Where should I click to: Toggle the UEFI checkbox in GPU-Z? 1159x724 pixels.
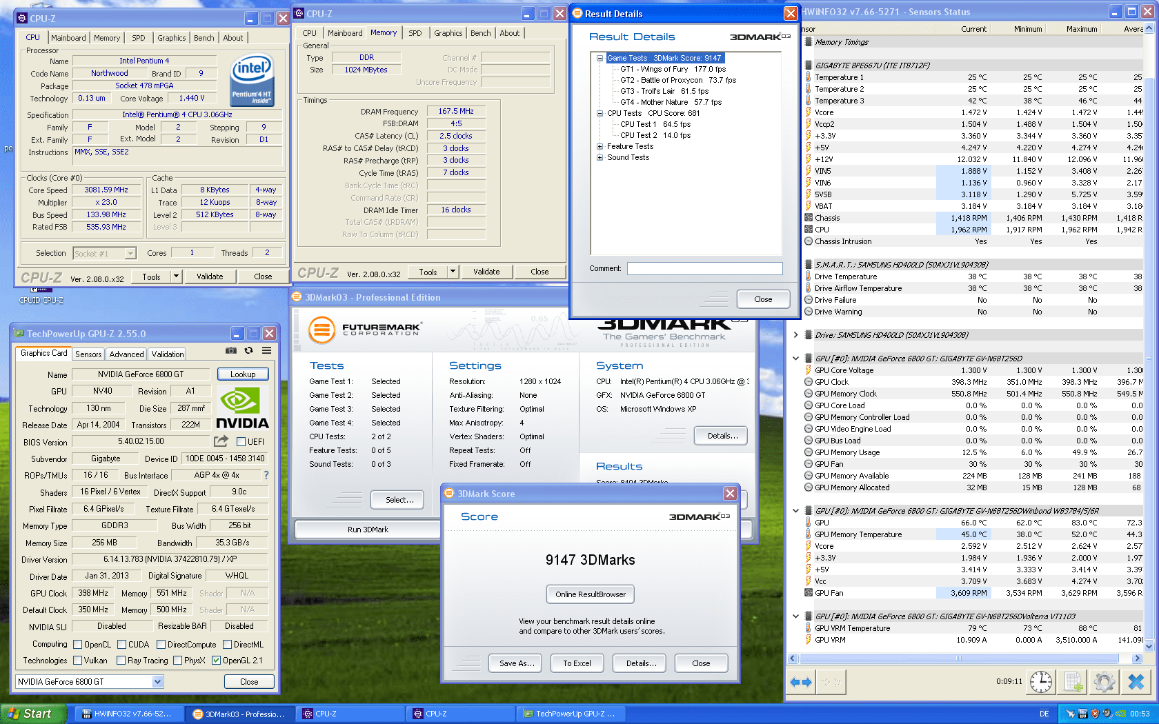click(241, 441)
